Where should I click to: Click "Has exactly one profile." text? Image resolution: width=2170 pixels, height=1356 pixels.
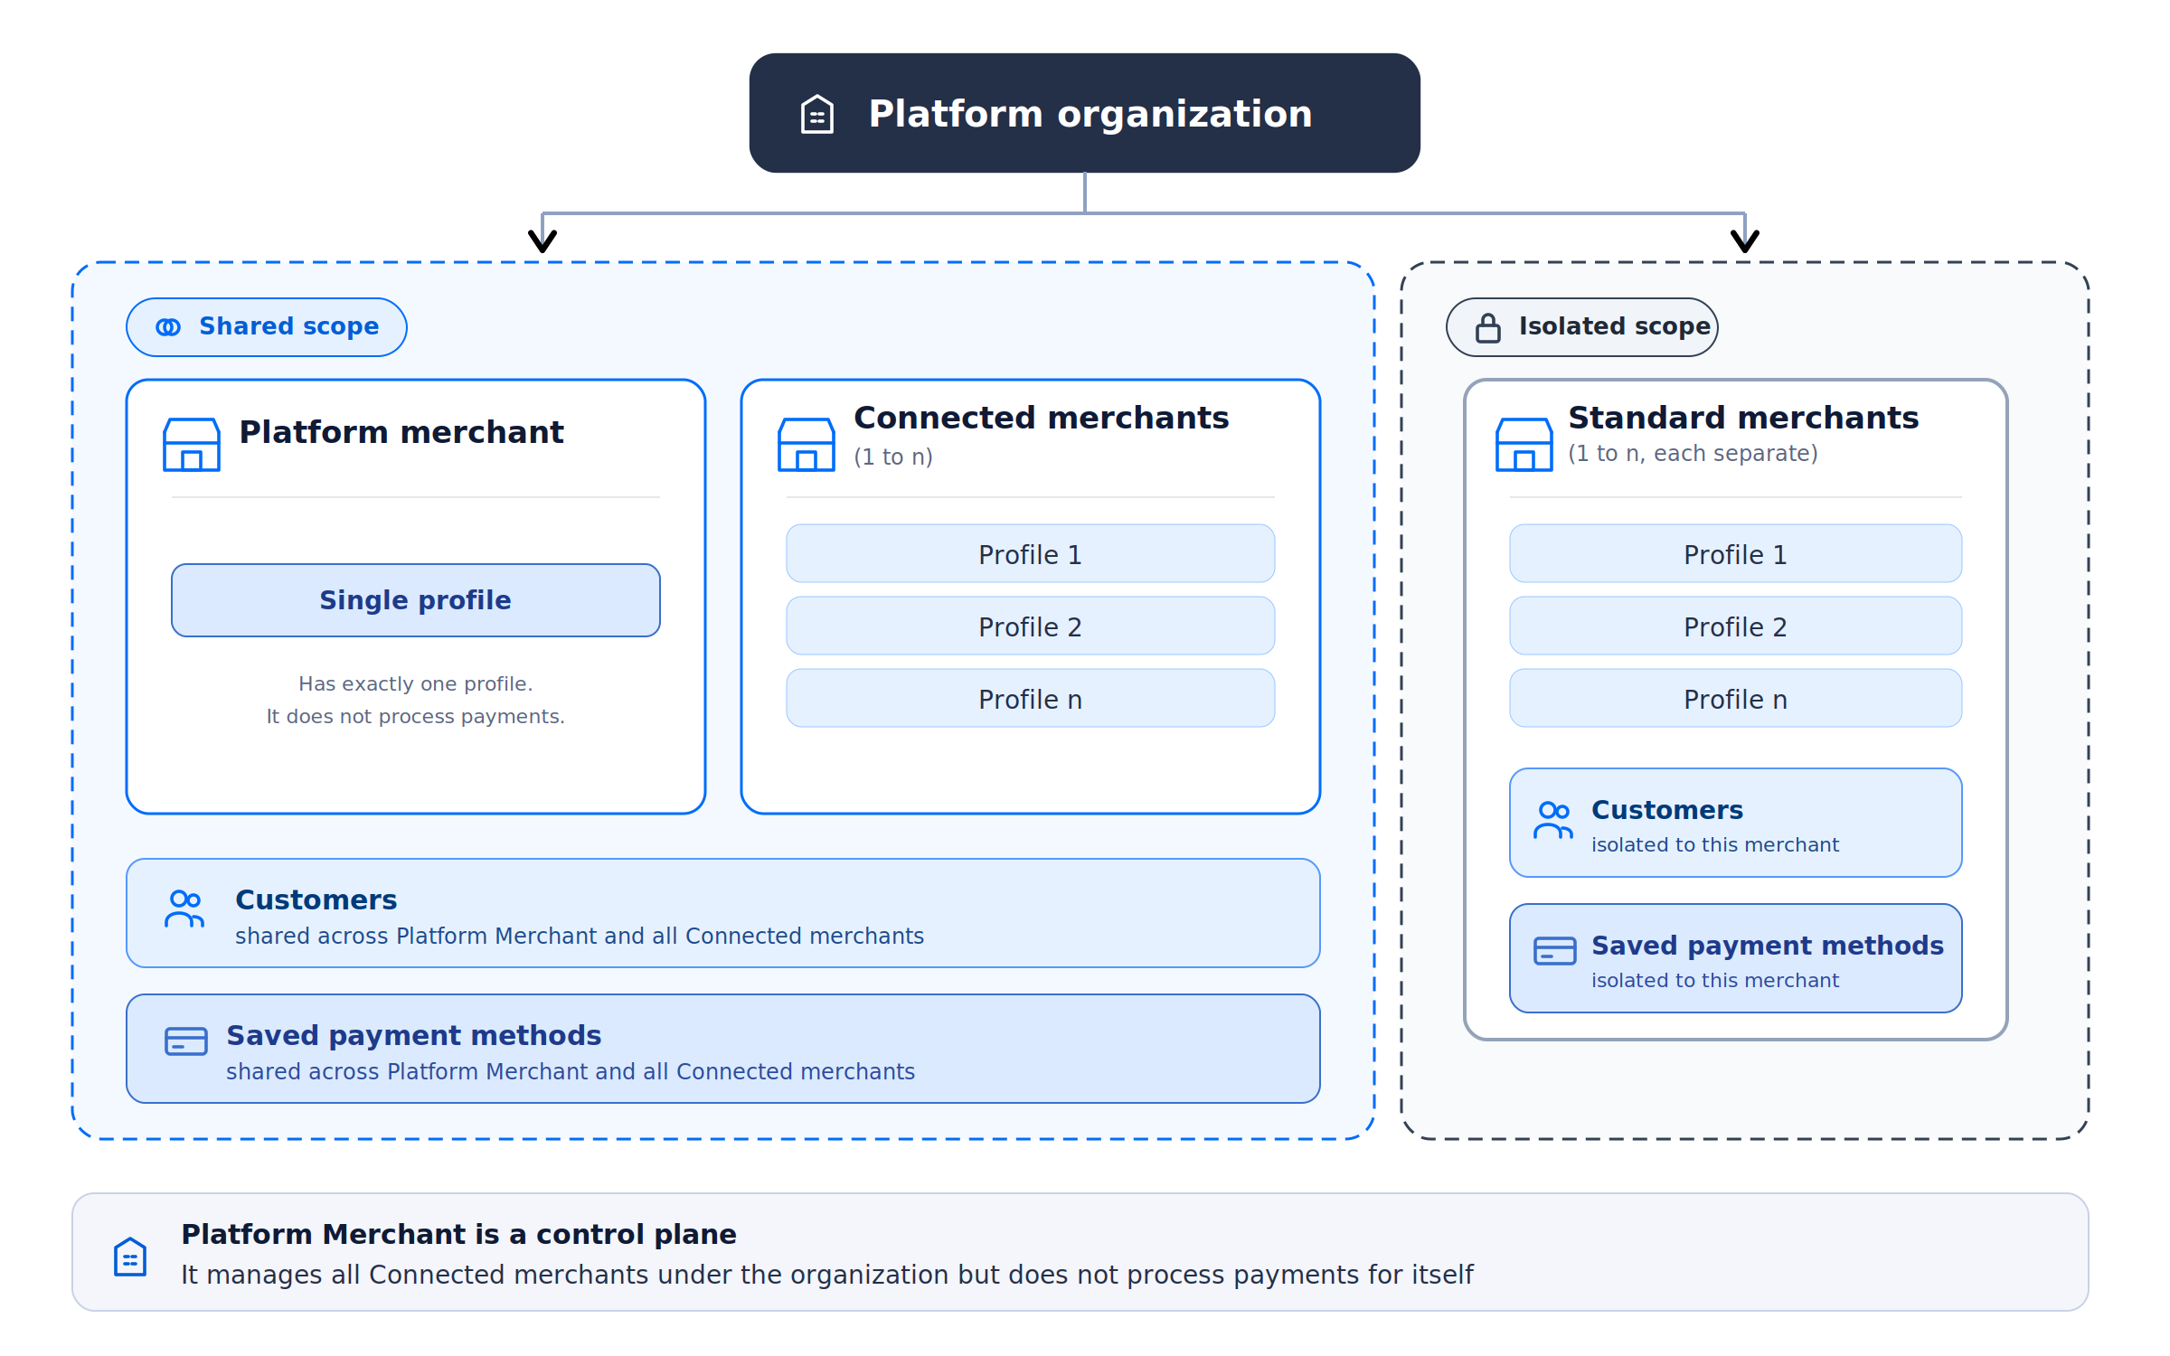tap(416, 684)
